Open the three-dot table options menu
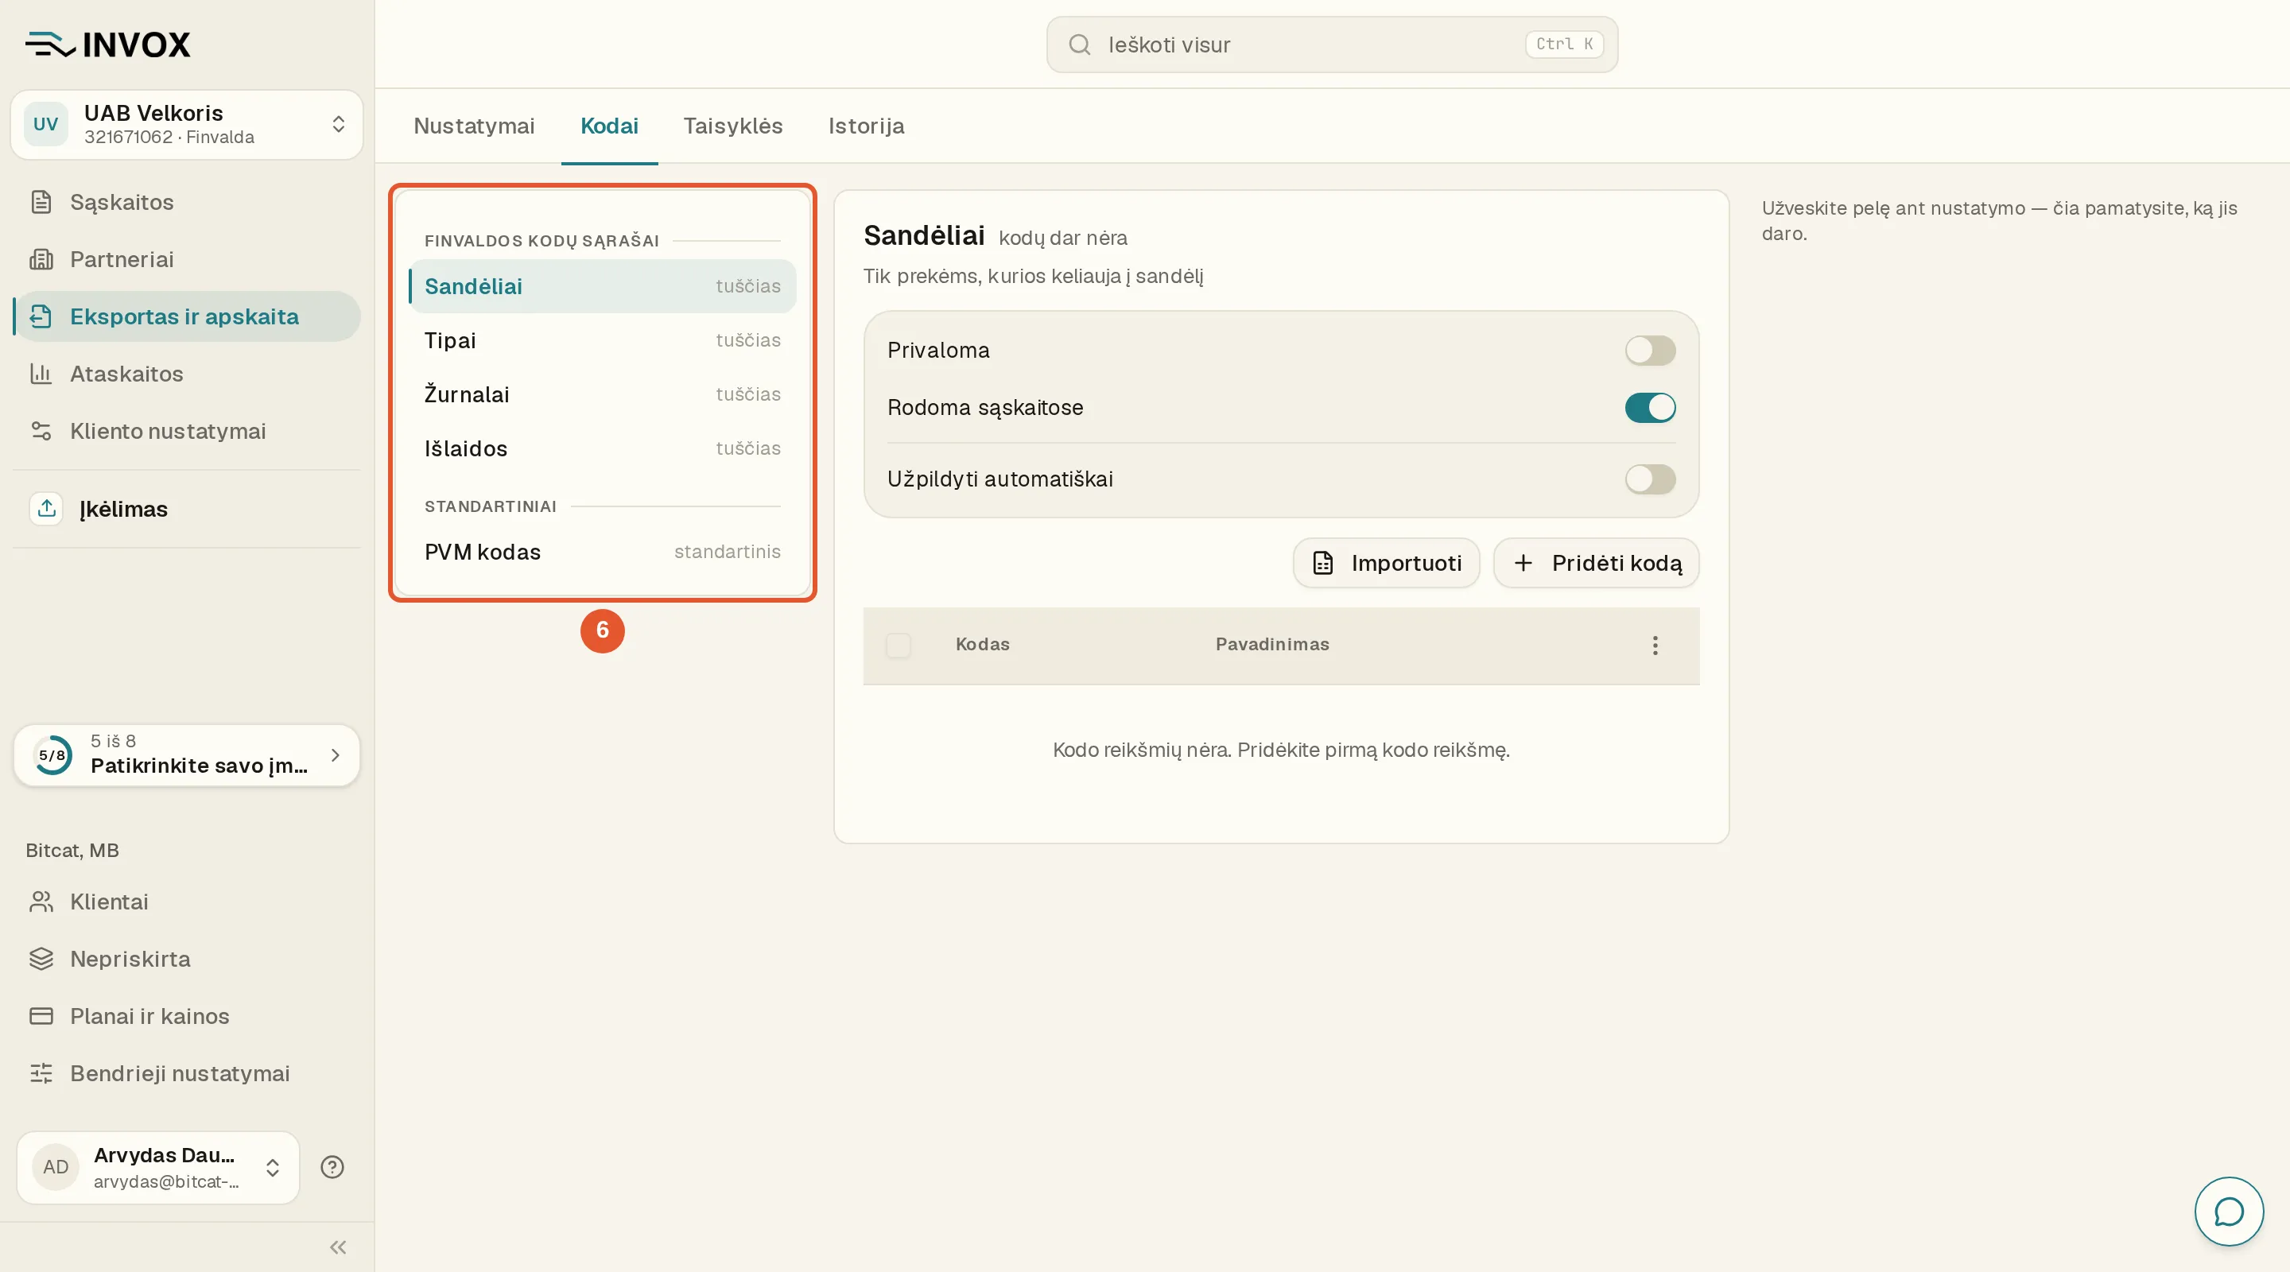 pyautogui.click(x=1655, y=646)
